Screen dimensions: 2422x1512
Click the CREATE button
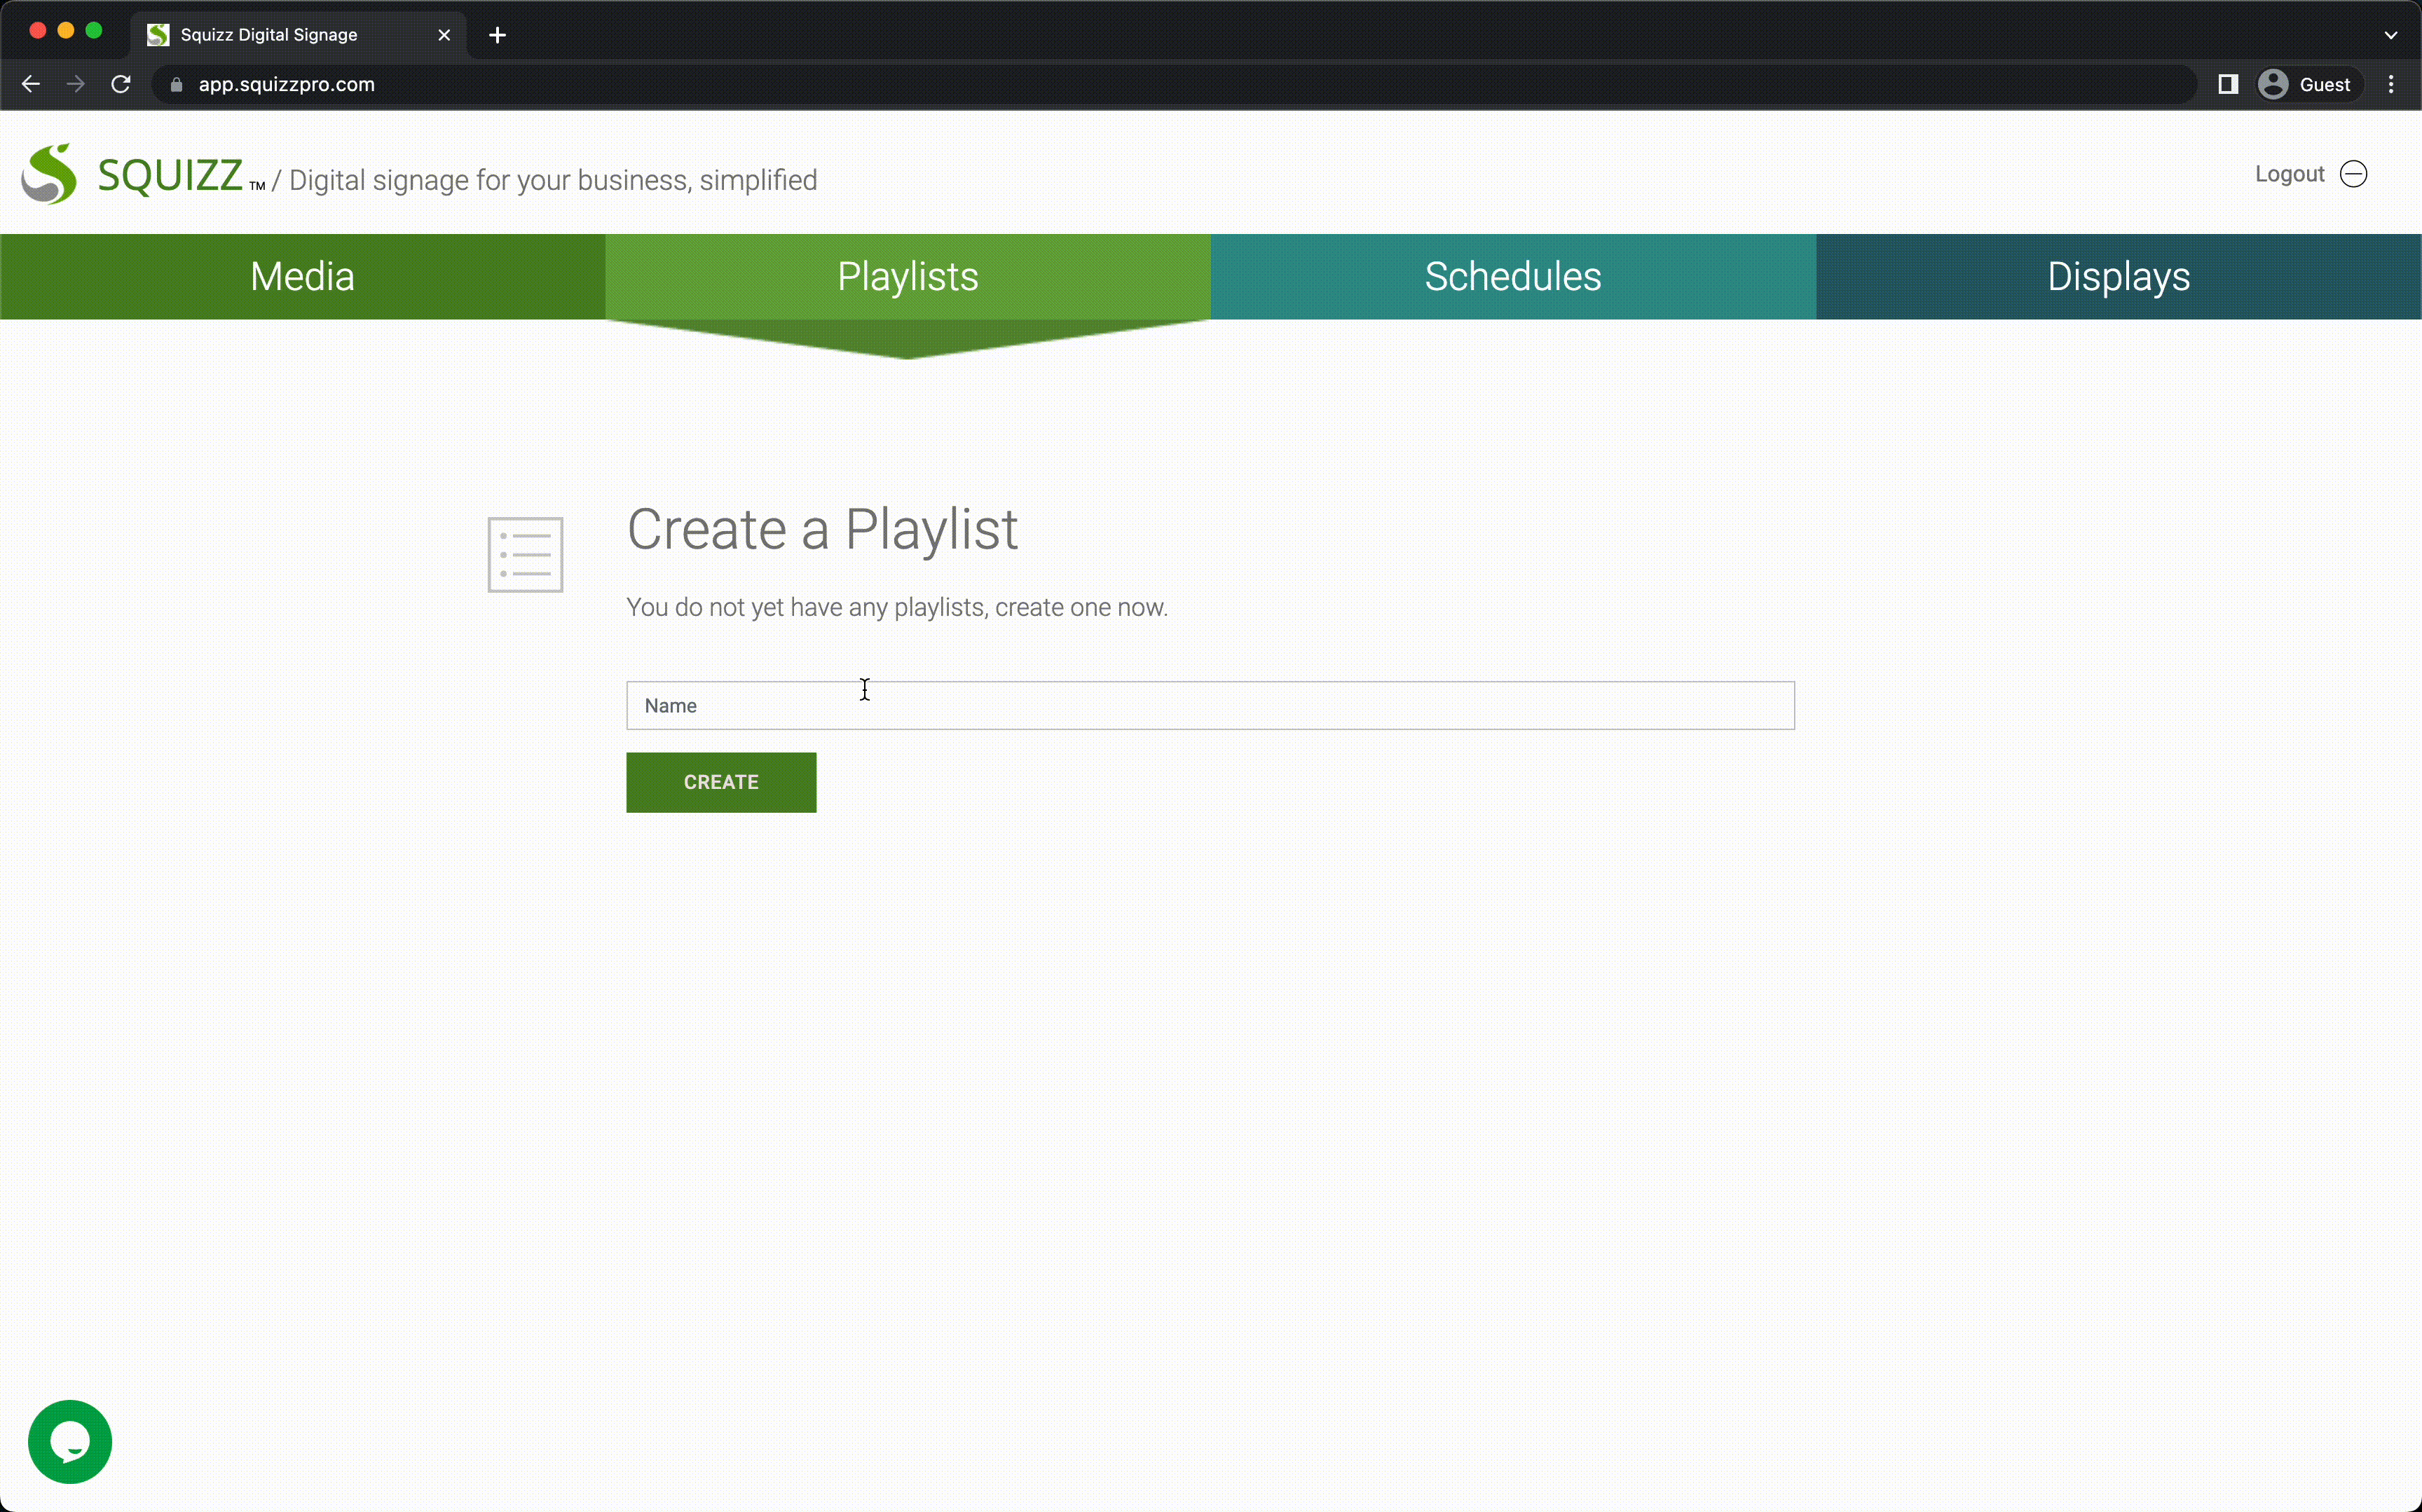[x=721, y=782]
